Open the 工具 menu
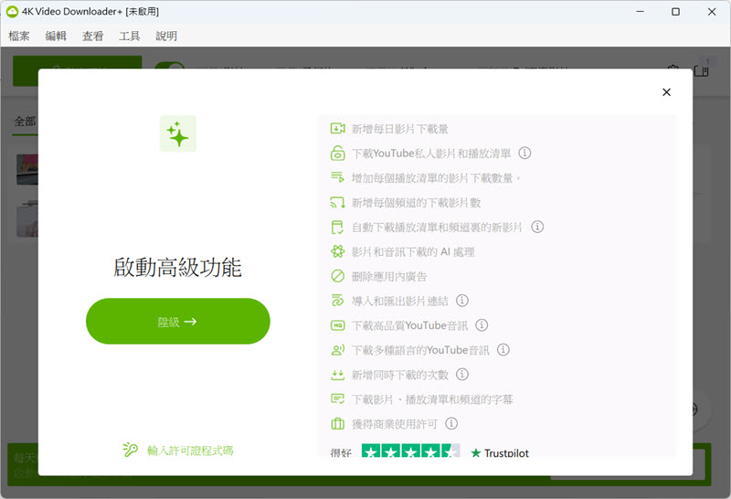The image size is (731, 499). click(129, 36)
